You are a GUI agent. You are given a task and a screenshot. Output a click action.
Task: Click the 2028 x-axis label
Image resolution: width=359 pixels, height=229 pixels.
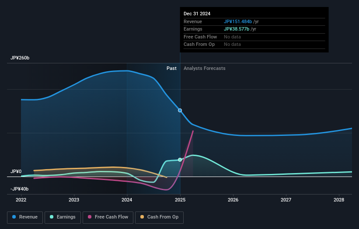click(x=339, y=200)
